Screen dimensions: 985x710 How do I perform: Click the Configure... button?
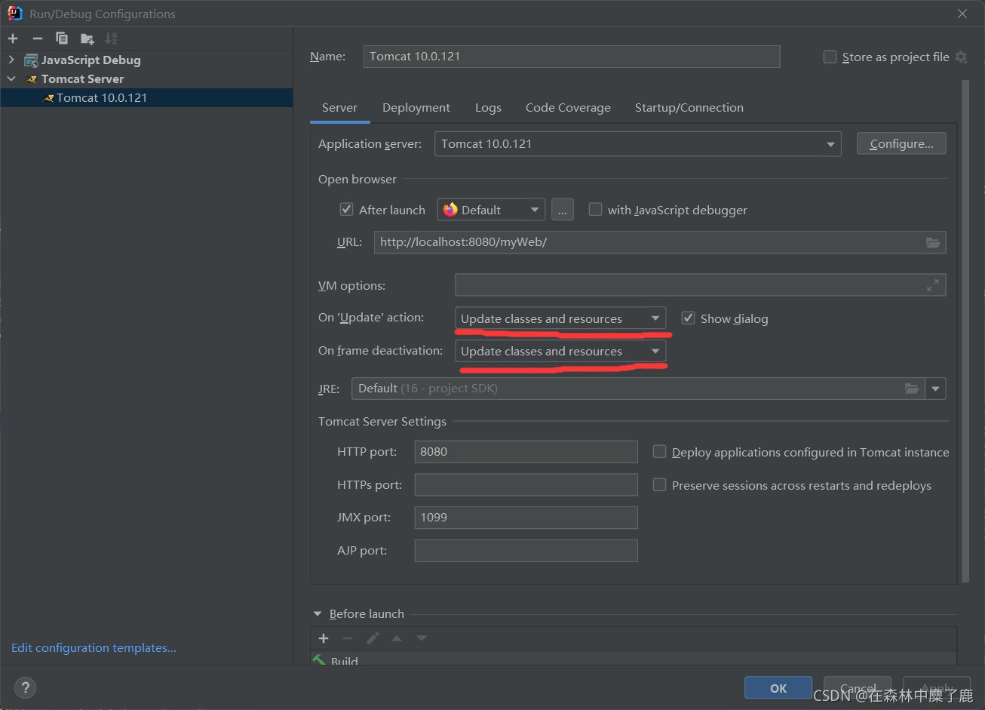pos(901,144)
